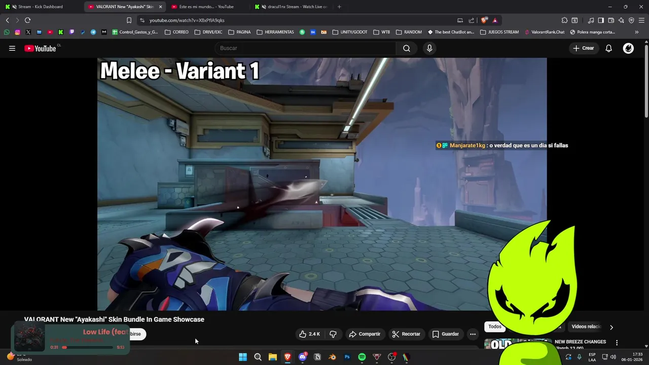This screenshot has width=649, height=365.
Task: Toggle the browser sidebar panel icon
Action: point(601,20)
